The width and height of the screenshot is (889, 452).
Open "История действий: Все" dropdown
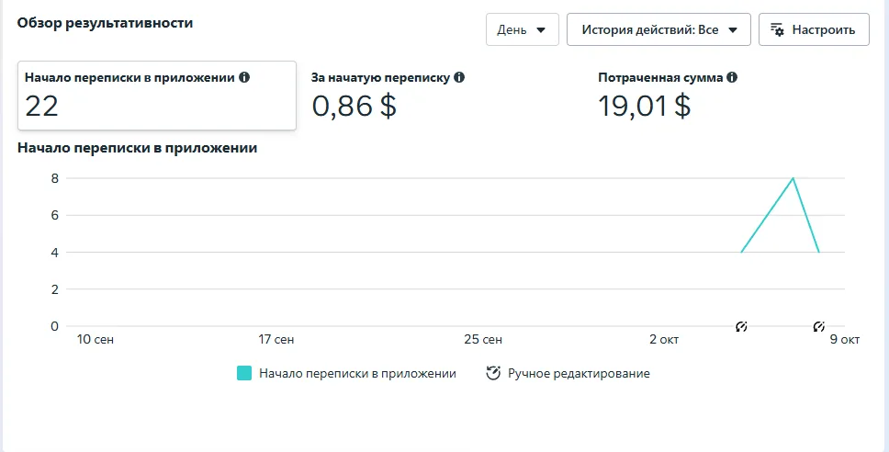tap(658, 29)
